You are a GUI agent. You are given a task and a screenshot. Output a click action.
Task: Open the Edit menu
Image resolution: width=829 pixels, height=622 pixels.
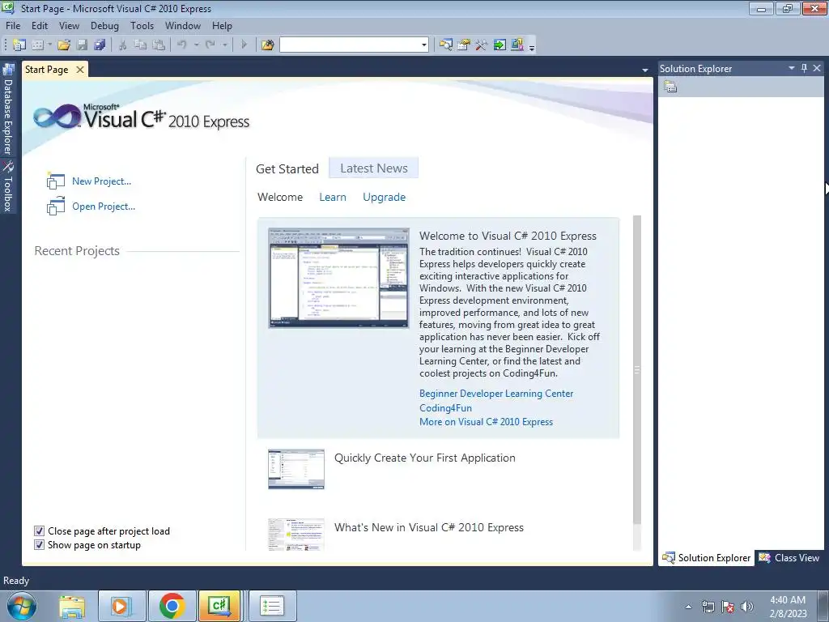40,25
